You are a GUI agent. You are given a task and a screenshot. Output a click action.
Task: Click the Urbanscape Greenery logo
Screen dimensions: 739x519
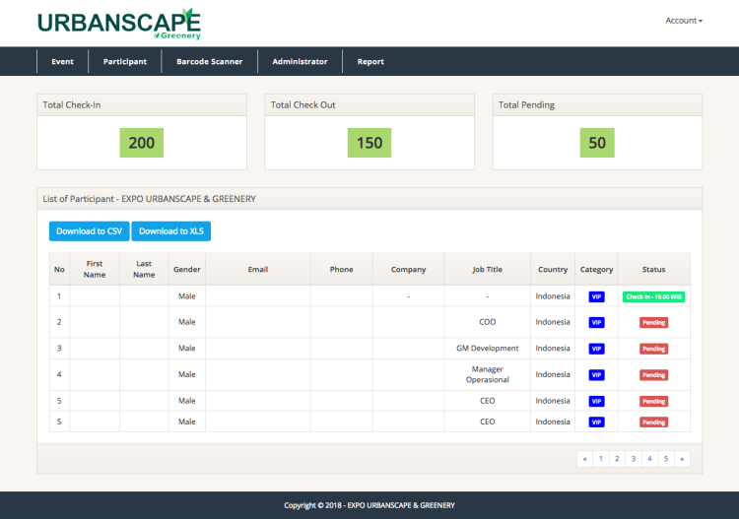[118, 23]
